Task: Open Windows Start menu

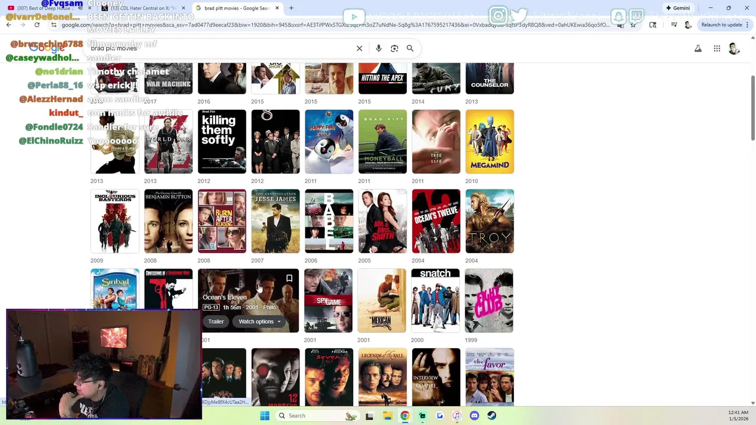Action: point(265,416)
